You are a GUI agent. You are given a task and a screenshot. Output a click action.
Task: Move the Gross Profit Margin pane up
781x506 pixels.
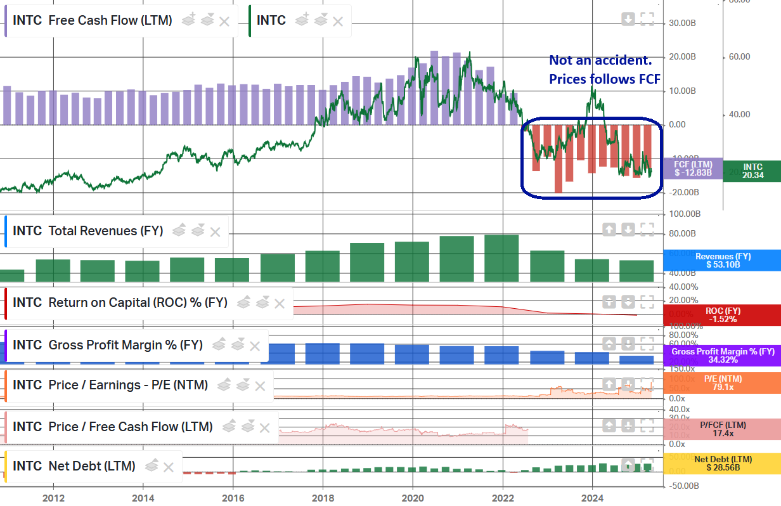coord(609,344)
